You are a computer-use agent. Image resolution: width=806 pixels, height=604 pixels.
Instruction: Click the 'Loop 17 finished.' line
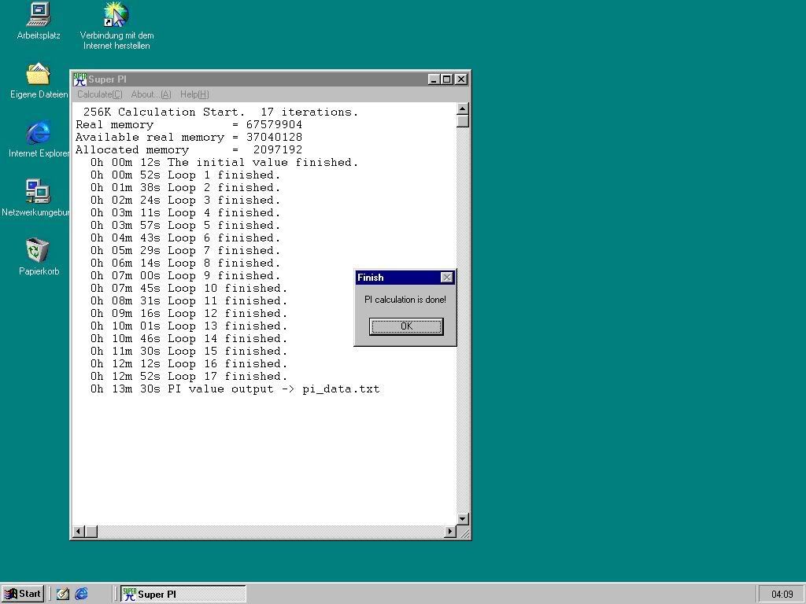(x=189, y=377)
